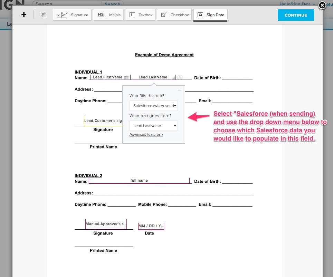The image size is (333, 277).
Task: Minimize the field settings popup
Action: point(180,90)
